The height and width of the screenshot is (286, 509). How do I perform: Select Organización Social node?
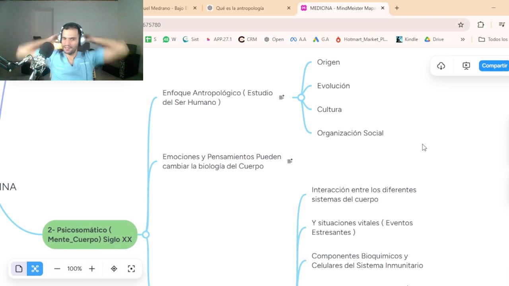[350, 133]
